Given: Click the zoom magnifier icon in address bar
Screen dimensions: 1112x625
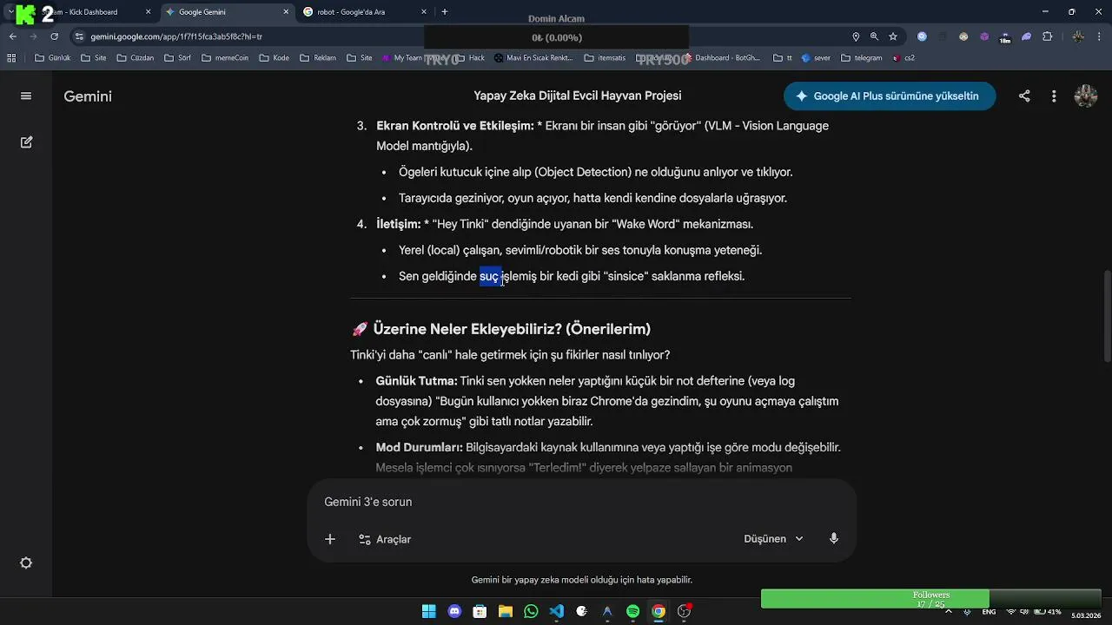Looking at the screenshot, I should tap(874, 36).
